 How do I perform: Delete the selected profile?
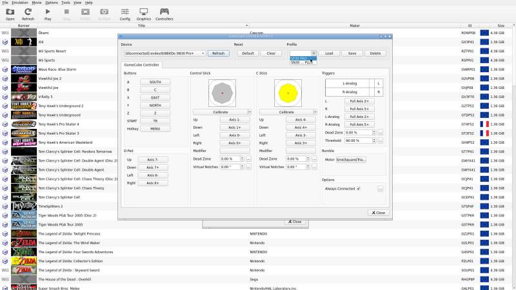[375, 53]
